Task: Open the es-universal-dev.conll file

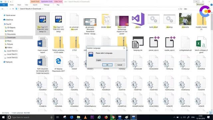Action: [74, 22]
